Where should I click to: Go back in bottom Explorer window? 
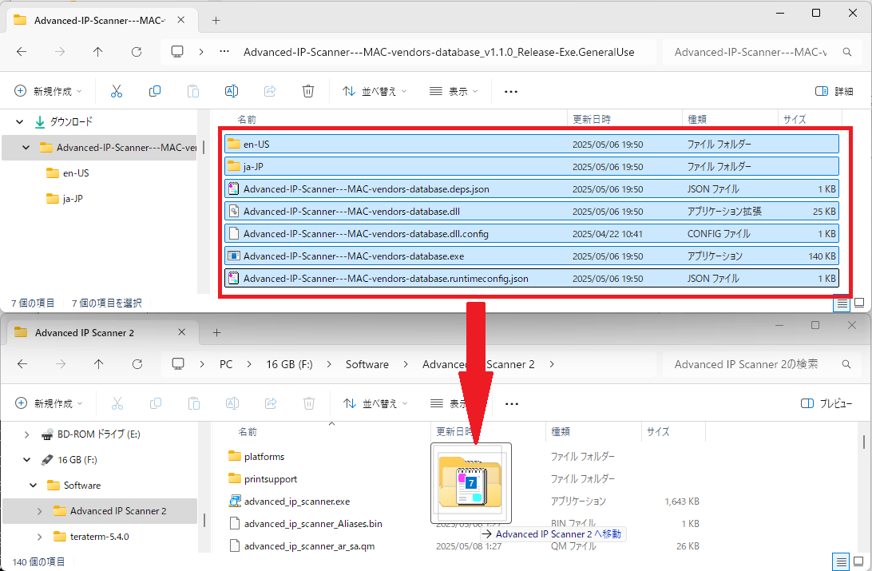pos(22,364)
